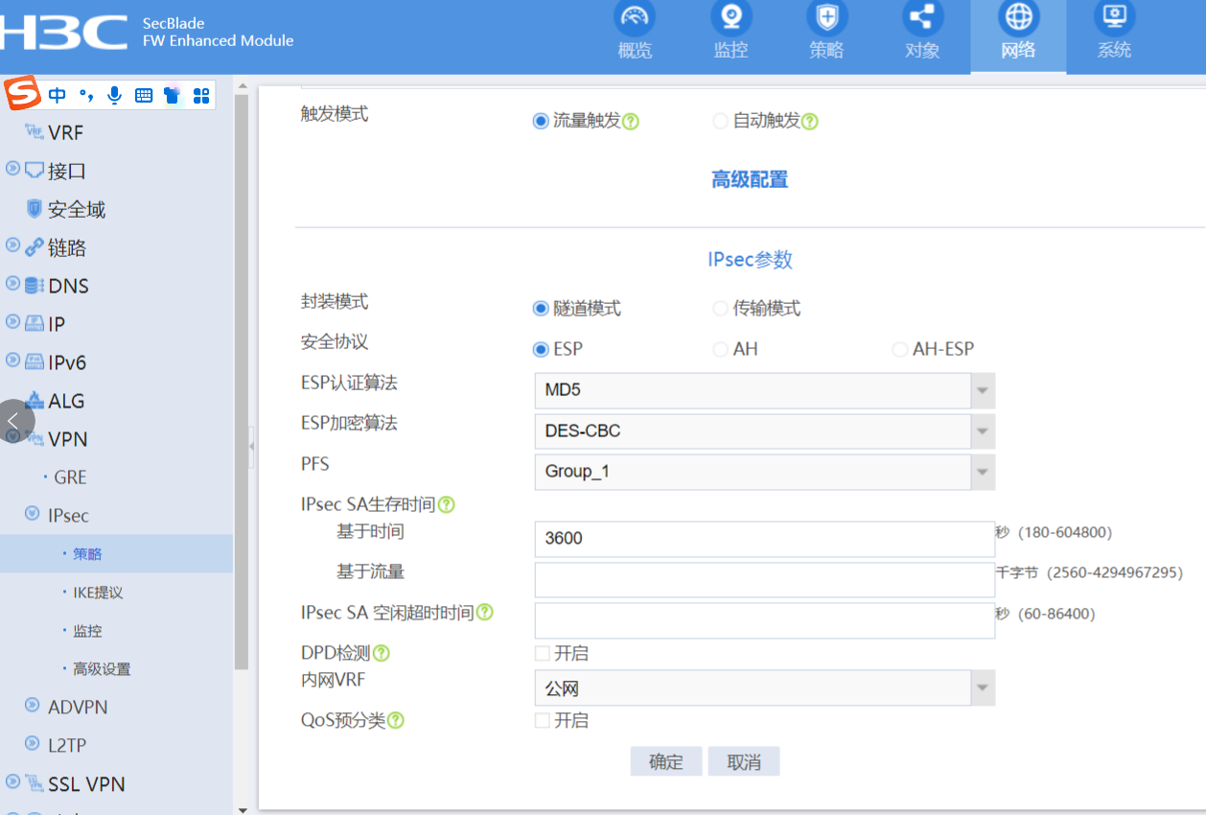Collapse the IPsec tree node
This screenshot has width=1206, height=815.
(x=32, y=514)
